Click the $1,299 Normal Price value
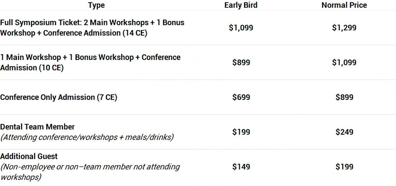Viewport: 396px width, 186px height. (344, 28)
